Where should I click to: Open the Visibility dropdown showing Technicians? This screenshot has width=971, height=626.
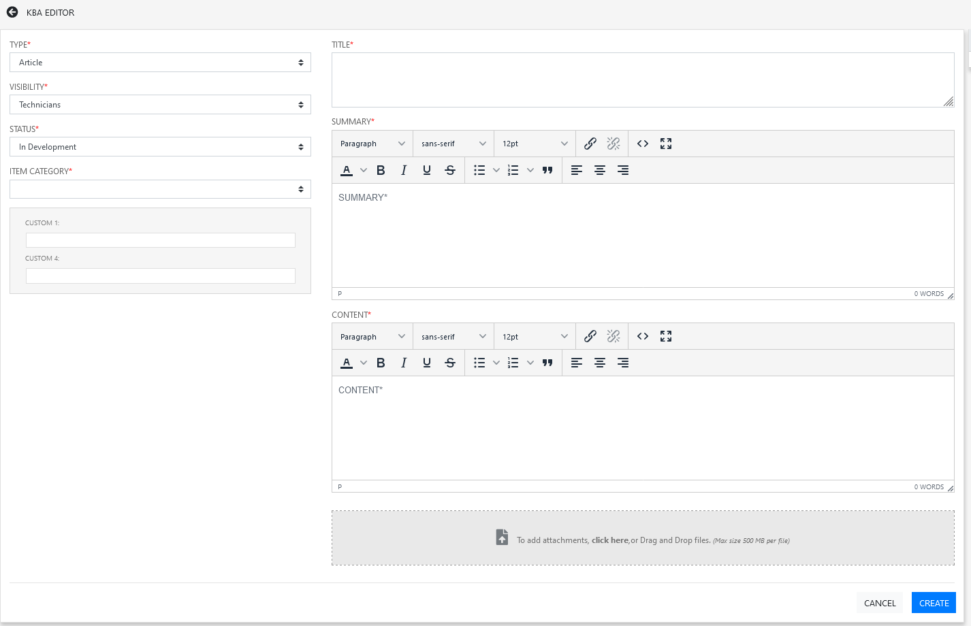pyautogui.click(x=160, y=105)
